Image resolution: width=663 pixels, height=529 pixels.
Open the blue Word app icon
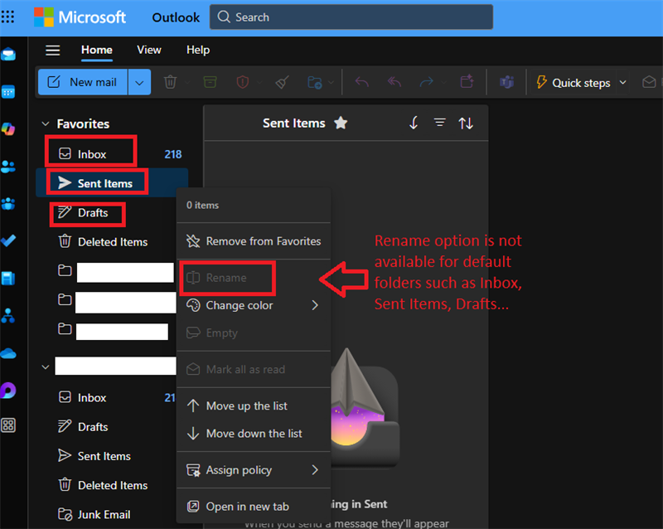coord(8,279)
